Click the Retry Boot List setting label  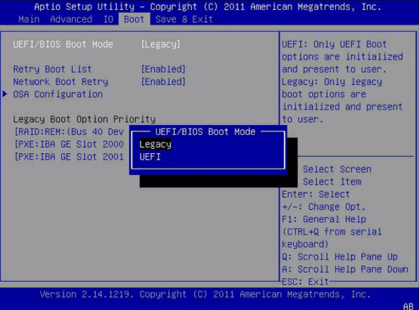(53, 69)
